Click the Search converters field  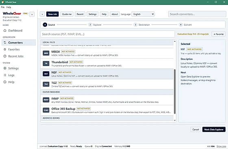[x=197, y=14]
